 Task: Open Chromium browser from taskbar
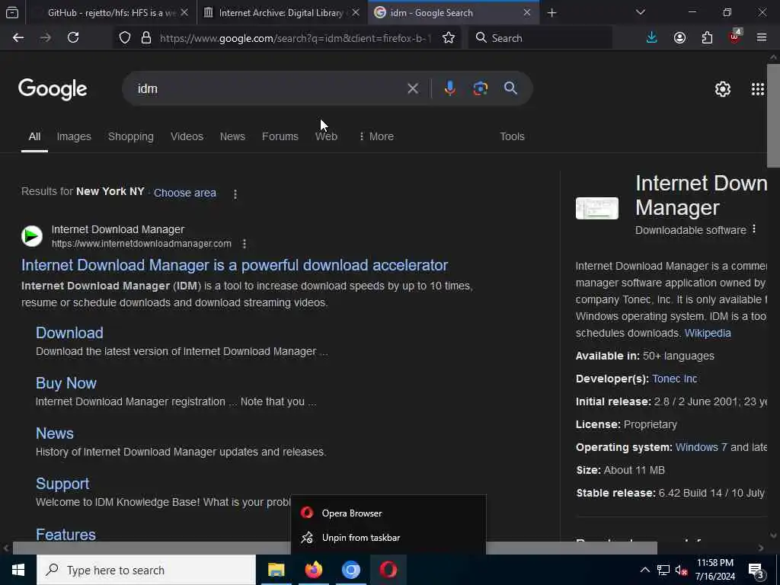350,570
